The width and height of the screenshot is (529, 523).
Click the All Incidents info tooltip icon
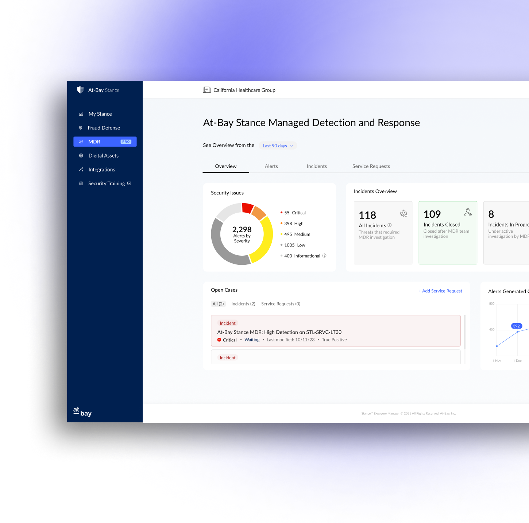[390, 225]
